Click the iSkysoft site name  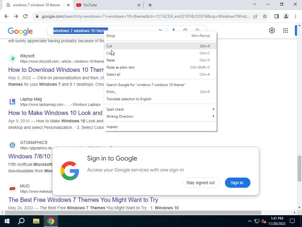(27, 56)
